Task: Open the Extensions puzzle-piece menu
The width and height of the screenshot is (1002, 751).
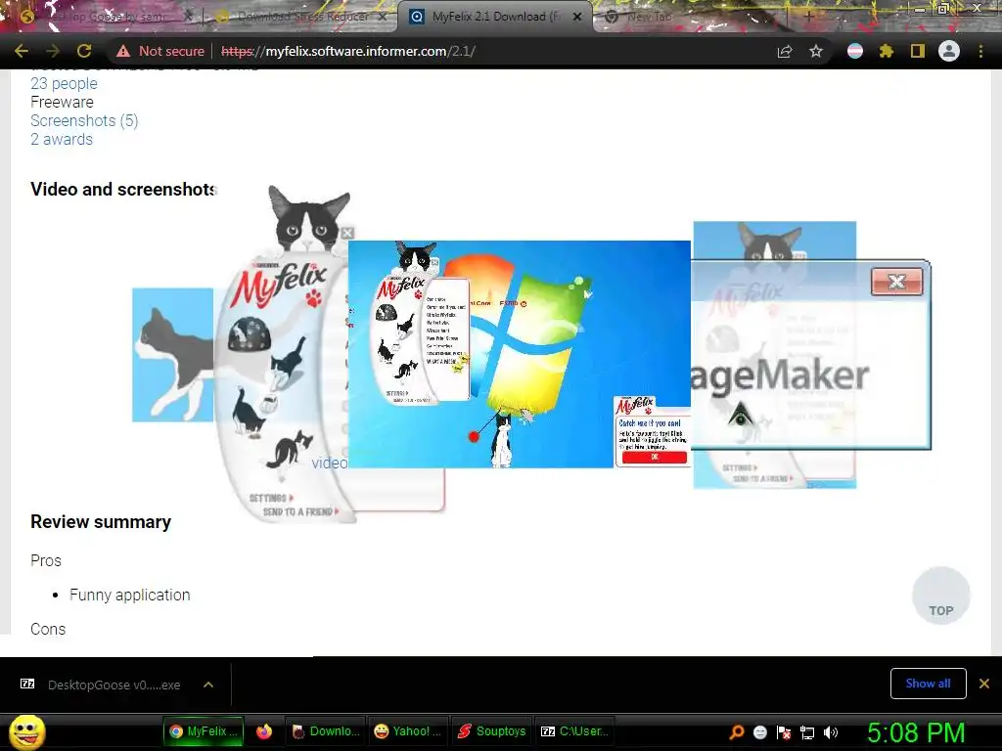Action: [886, 51]
